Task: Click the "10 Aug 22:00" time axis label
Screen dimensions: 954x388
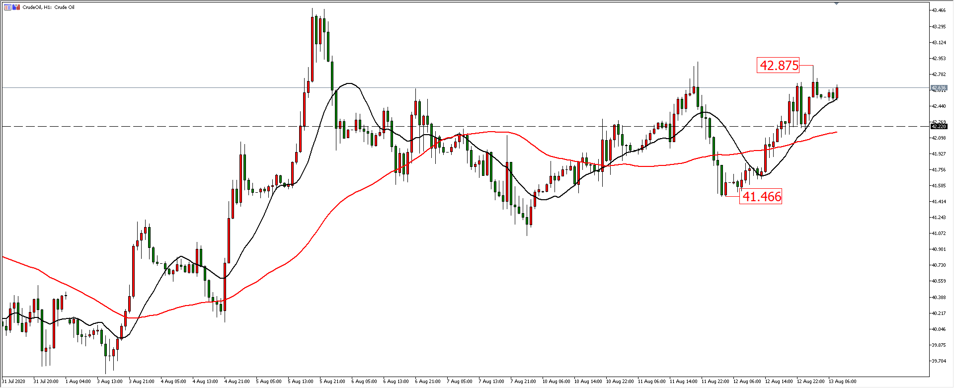Action: (620, 382)
